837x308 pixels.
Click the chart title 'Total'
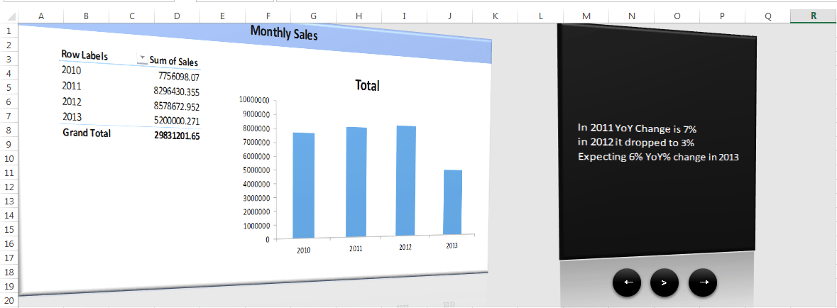click(x=367, y=85)
